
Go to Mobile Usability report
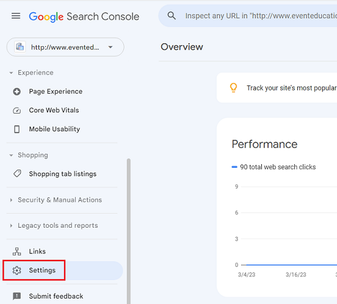click(x=54, y=129)
